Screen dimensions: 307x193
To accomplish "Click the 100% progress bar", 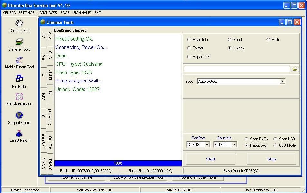I will click(118, 163).
